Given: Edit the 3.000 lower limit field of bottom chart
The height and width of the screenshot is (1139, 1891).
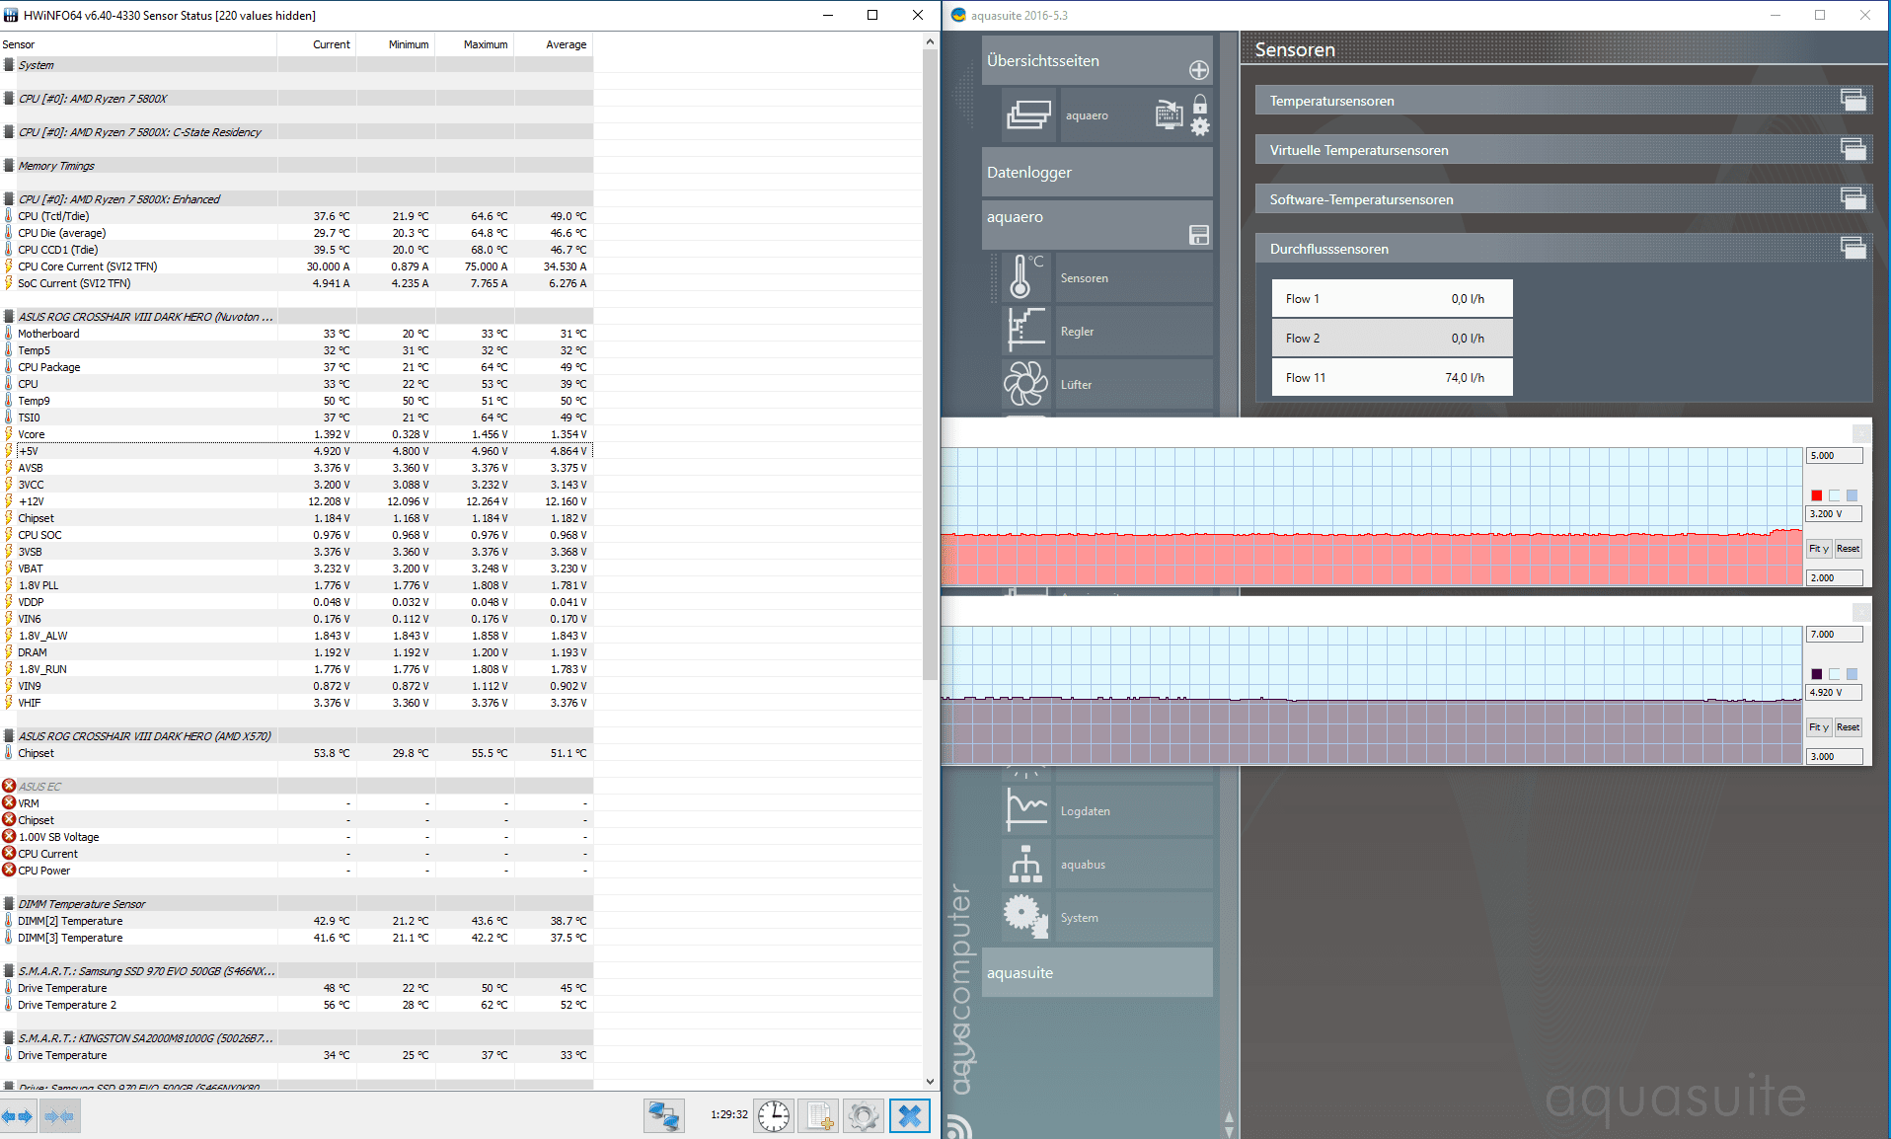Looking at the screenshot, I should click(1835, 757).
